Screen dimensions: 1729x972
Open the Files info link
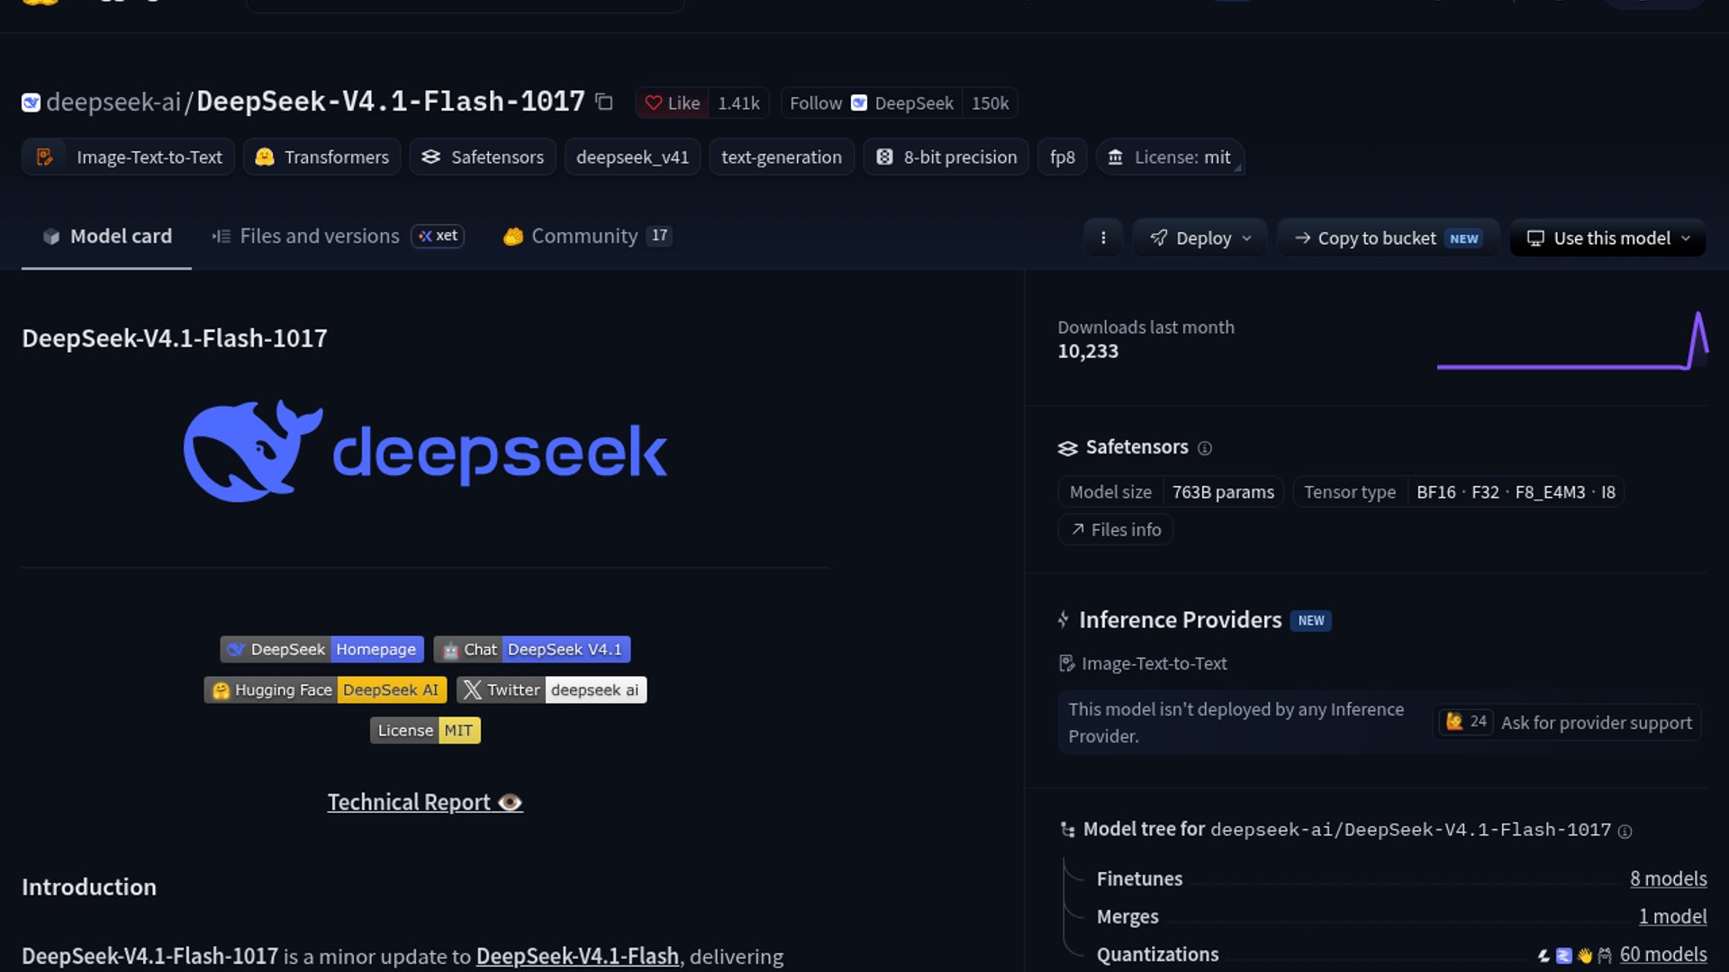tap(1115, 530)
